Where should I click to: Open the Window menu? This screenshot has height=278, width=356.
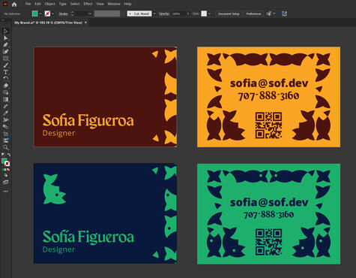coord(114,4)
